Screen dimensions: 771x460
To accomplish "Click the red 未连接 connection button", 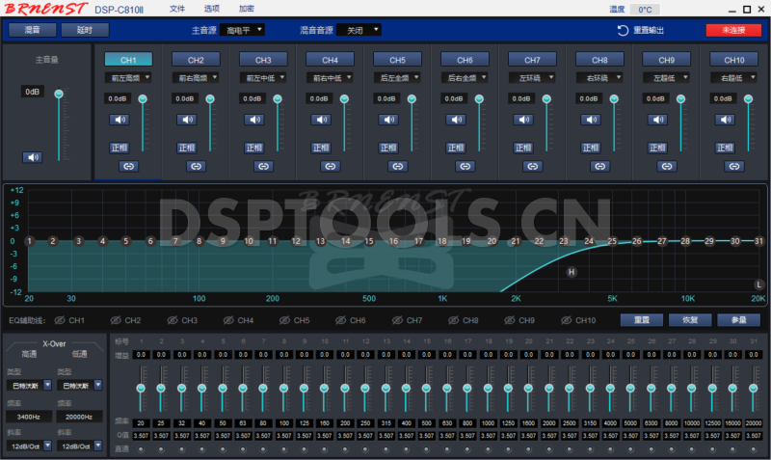I will tap(733, 30).
